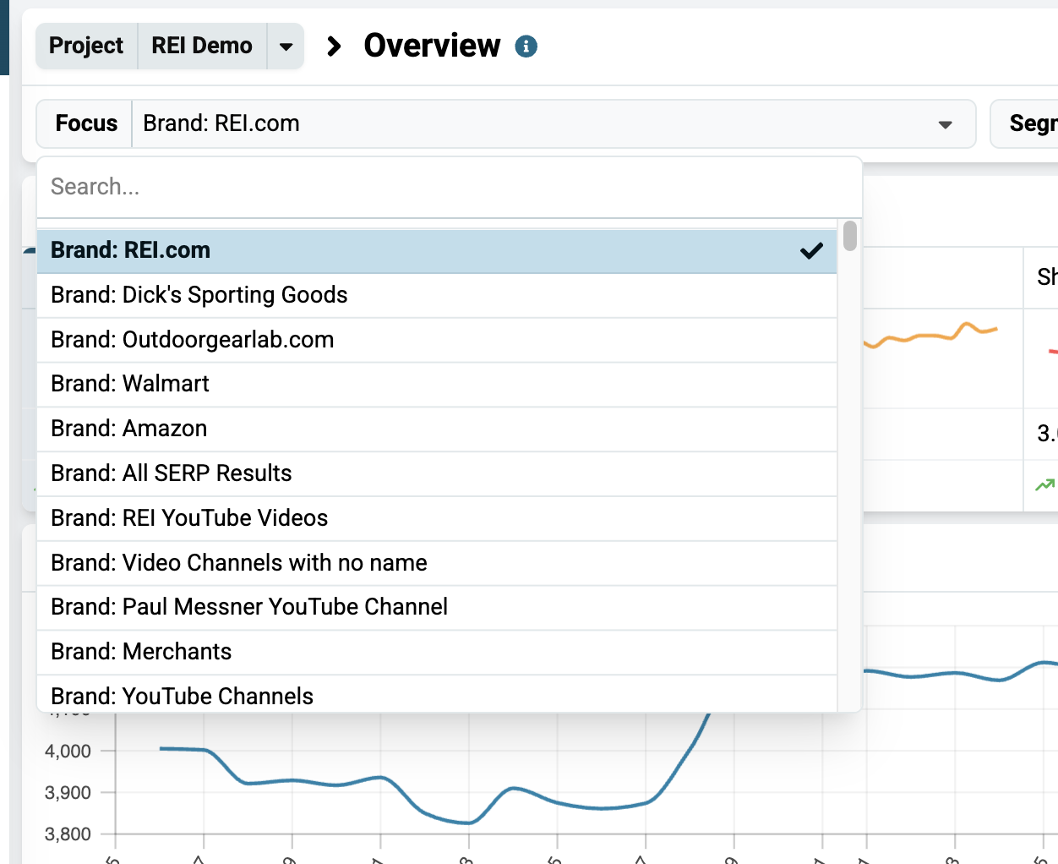Click the dropdown list scrollbar thumb

coord(850,236)
